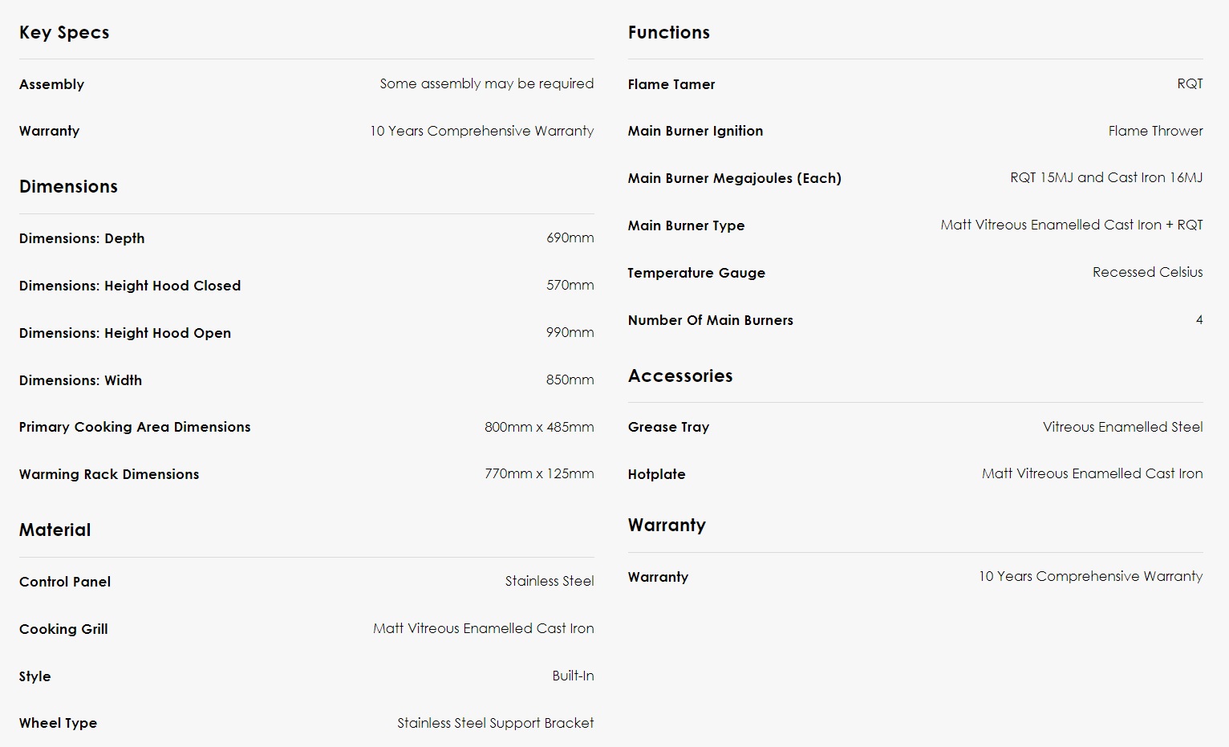Image resolution: width=1229 pixels, height=747 pixels.
Task: Click the Control Panel 'Stainless Steel' value
Action: point(550,581)
